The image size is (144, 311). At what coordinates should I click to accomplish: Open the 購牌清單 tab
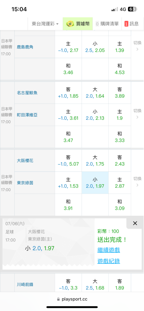[107, 24]
